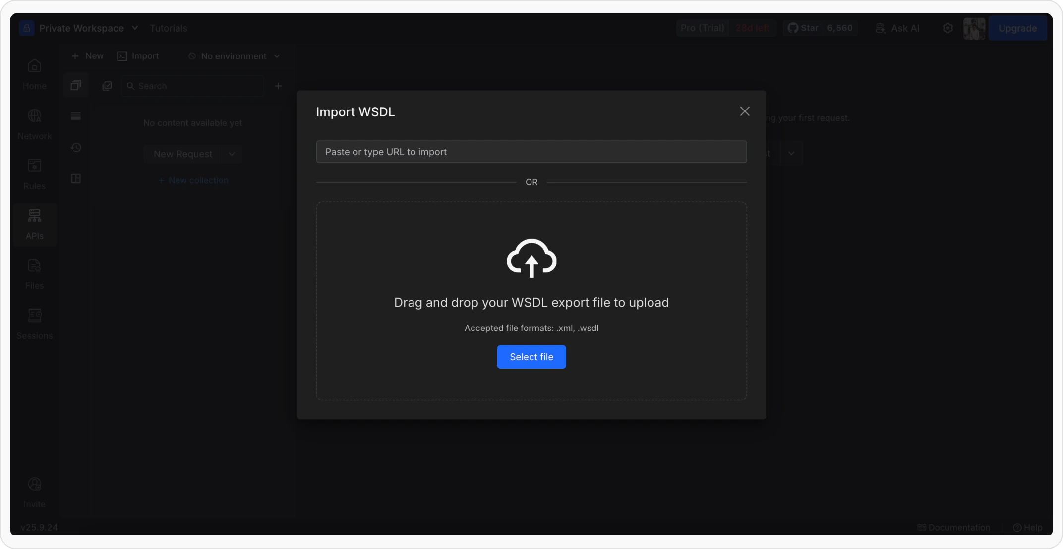Click the Import menu item
Screen dimensions: 1063x549
point(138,56)
